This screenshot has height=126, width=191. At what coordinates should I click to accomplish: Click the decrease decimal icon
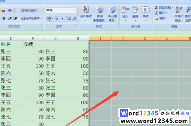(x=74, y=19)
